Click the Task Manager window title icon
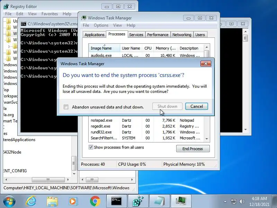Viewport: 277px width, 208px height. (84, 18)
